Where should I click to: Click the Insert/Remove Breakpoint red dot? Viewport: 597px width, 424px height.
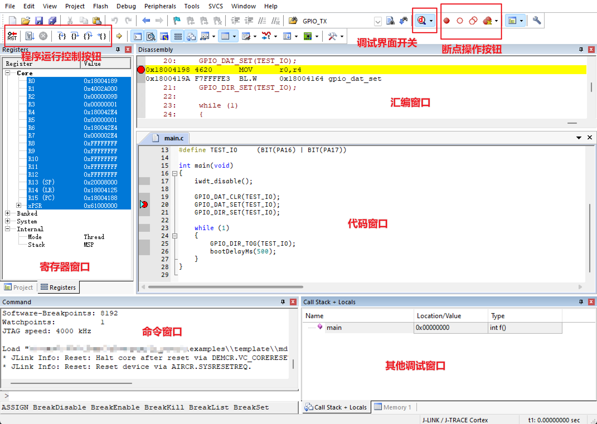[446, 21]
